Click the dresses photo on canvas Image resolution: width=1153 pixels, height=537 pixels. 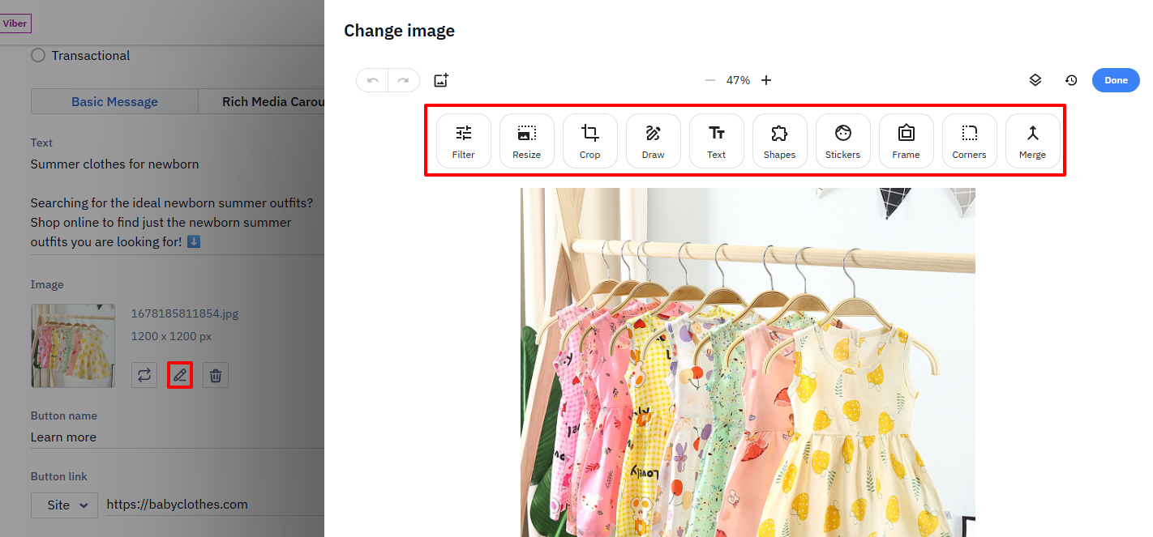748,362
